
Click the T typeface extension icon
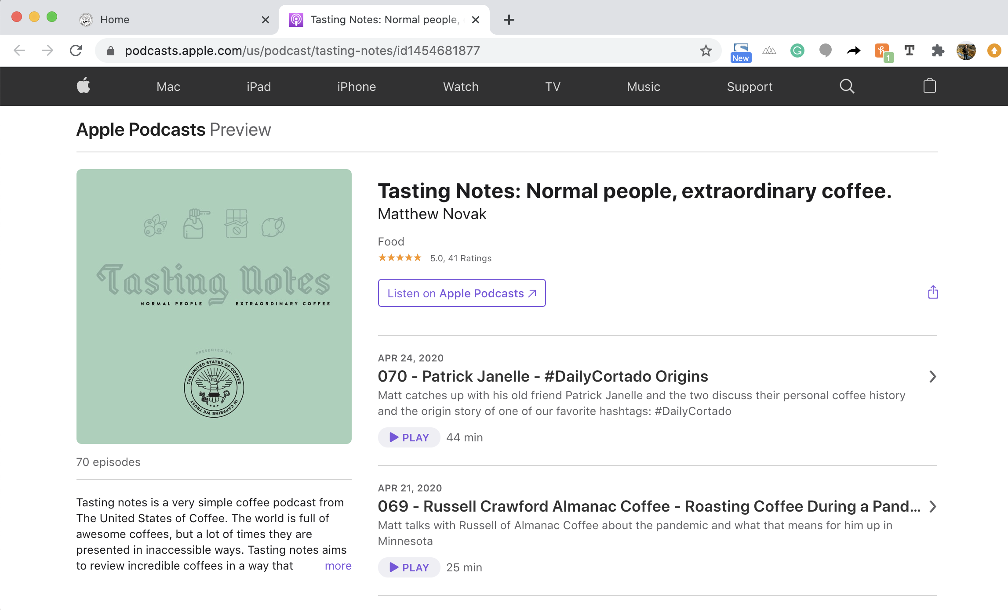(910, 51)
